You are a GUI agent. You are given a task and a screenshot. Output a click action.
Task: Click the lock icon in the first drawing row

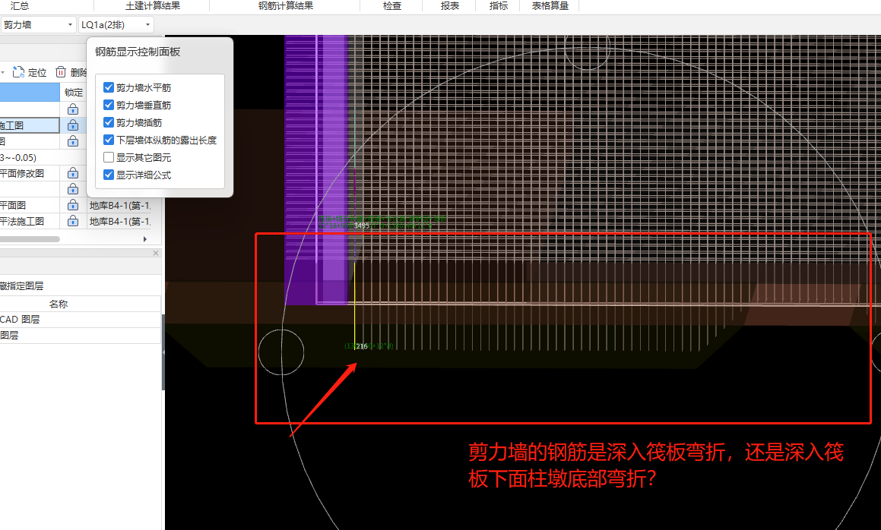point(73,109)
